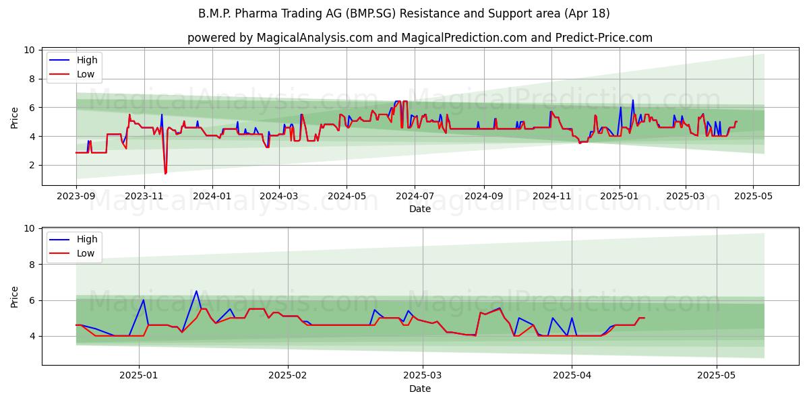The image size is (809, 404).
Task: Click the 2025-03 label on top chart axis
Action: pyautogui.click(x=686, y=196)
